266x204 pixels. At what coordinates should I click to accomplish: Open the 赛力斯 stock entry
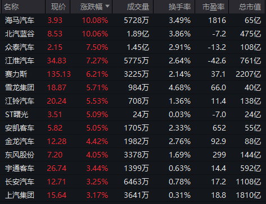(16, 74)
